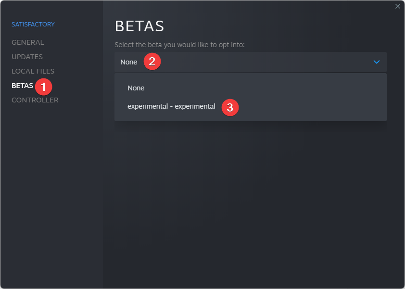The image size is (405, 289).
Task: Click the SATISFACTORY game title link
Action: [33, 24]
